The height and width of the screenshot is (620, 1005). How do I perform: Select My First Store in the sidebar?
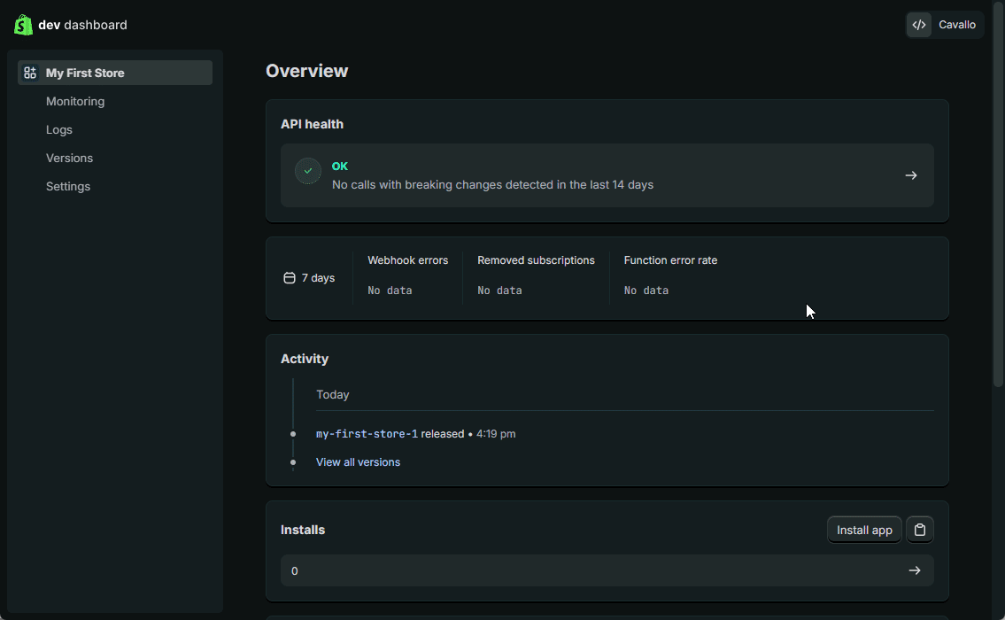(x=85, y=73)
